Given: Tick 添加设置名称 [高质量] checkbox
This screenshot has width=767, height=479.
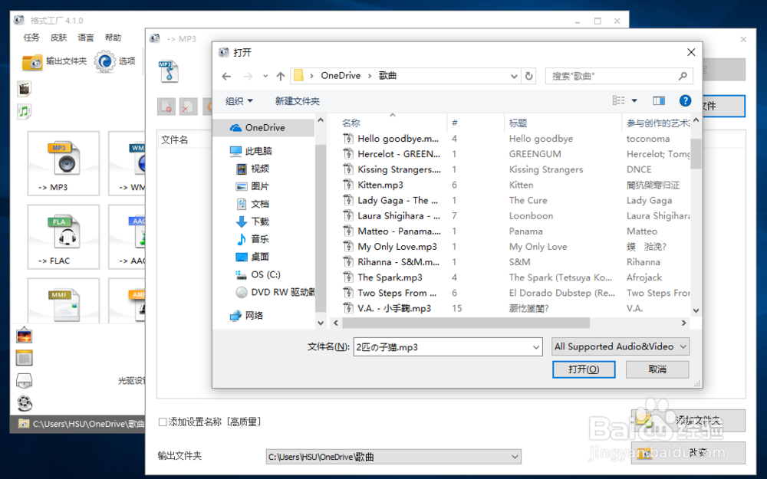Looking at the screenshot, I should click(163, 422).
